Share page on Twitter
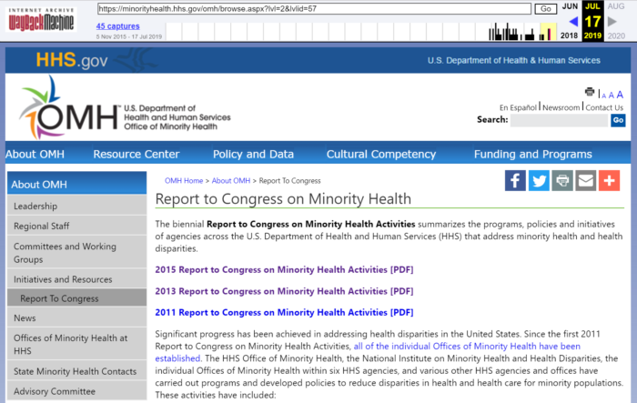Image resolution: width=637 pixels, height=403 pixels. coord(539,180)
